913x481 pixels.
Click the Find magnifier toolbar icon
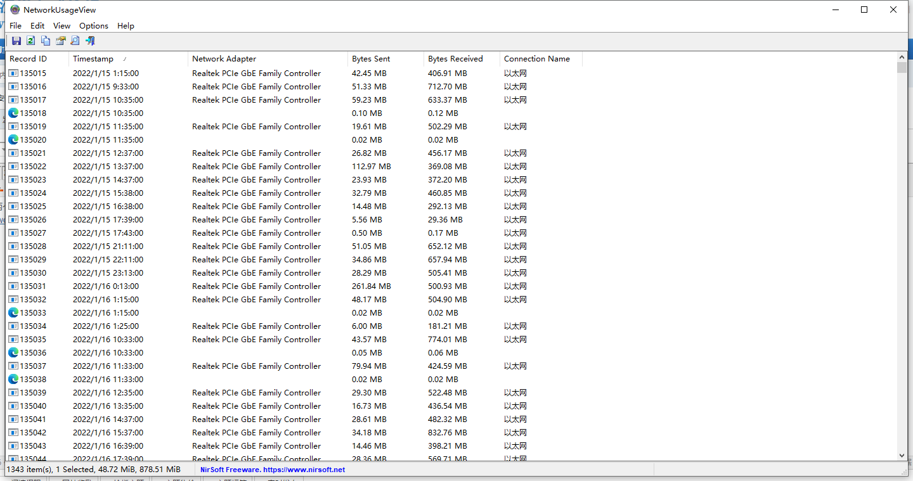(x=75, y=41)
